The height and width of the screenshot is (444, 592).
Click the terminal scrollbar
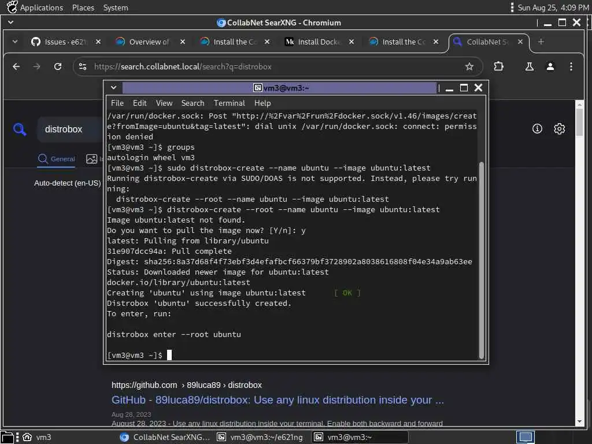click(x=482, y=260)
